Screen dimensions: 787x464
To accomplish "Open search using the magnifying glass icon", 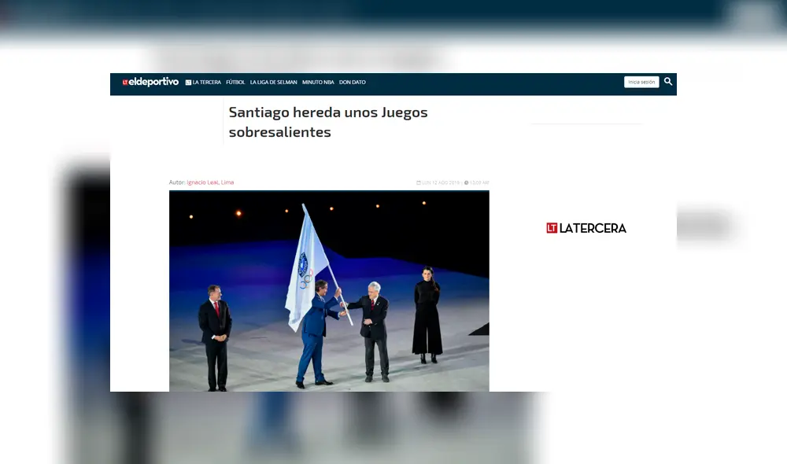I will pos(668,82).
